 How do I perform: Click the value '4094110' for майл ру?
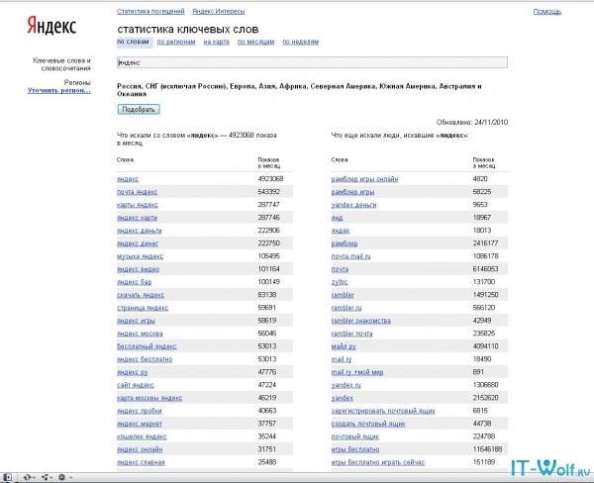486,346
